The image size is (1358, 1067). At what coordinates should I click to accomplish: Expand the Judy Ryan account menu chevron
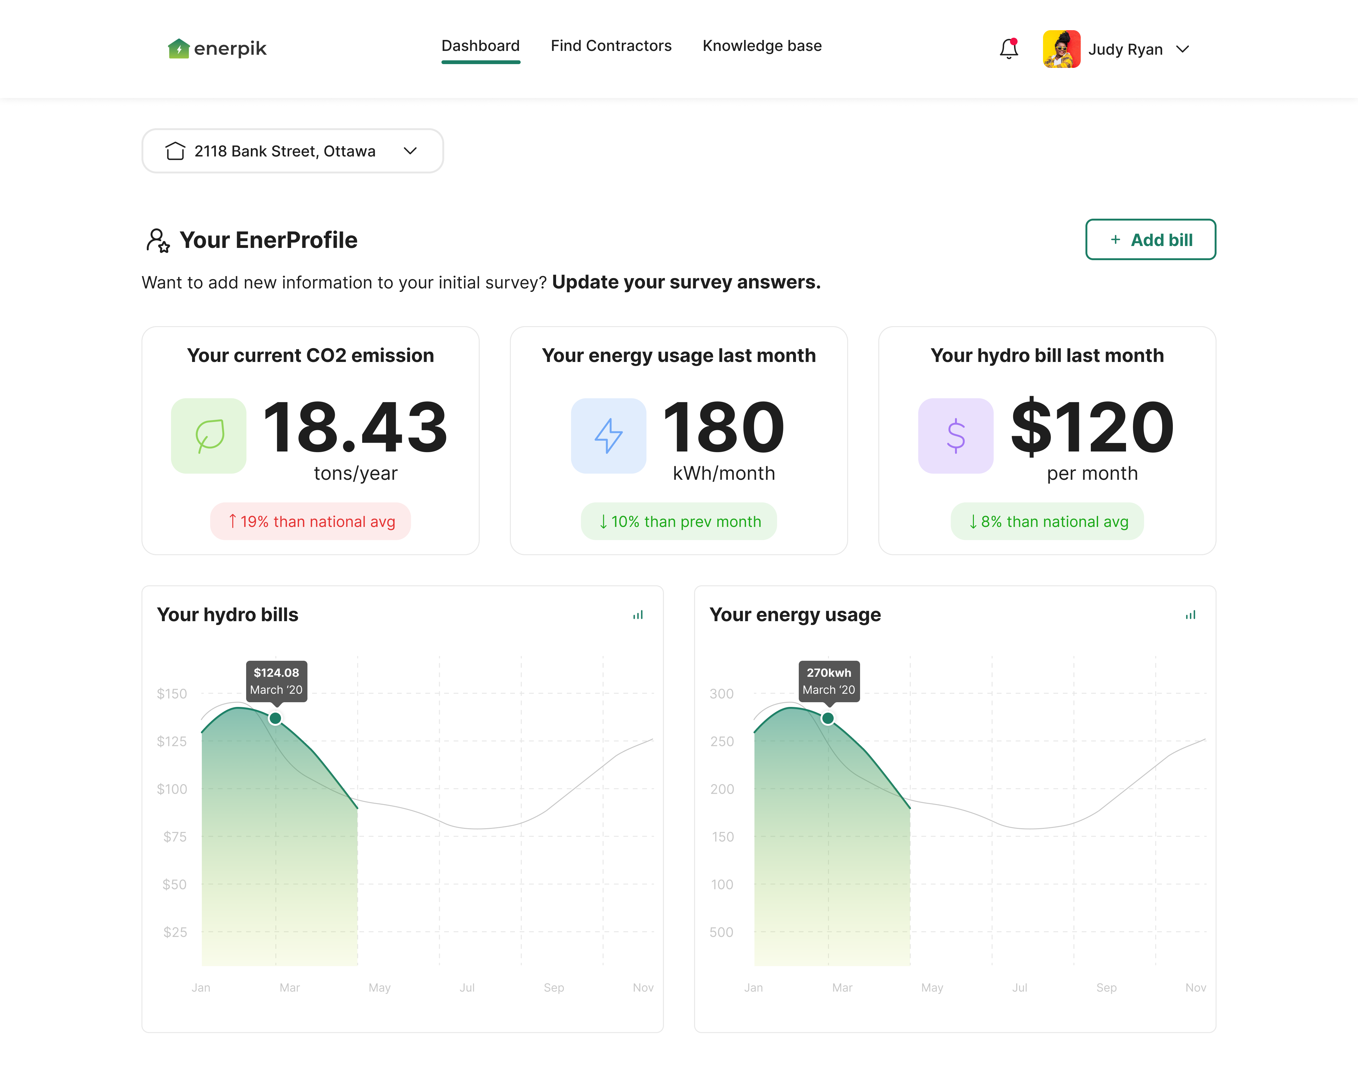1182,49
